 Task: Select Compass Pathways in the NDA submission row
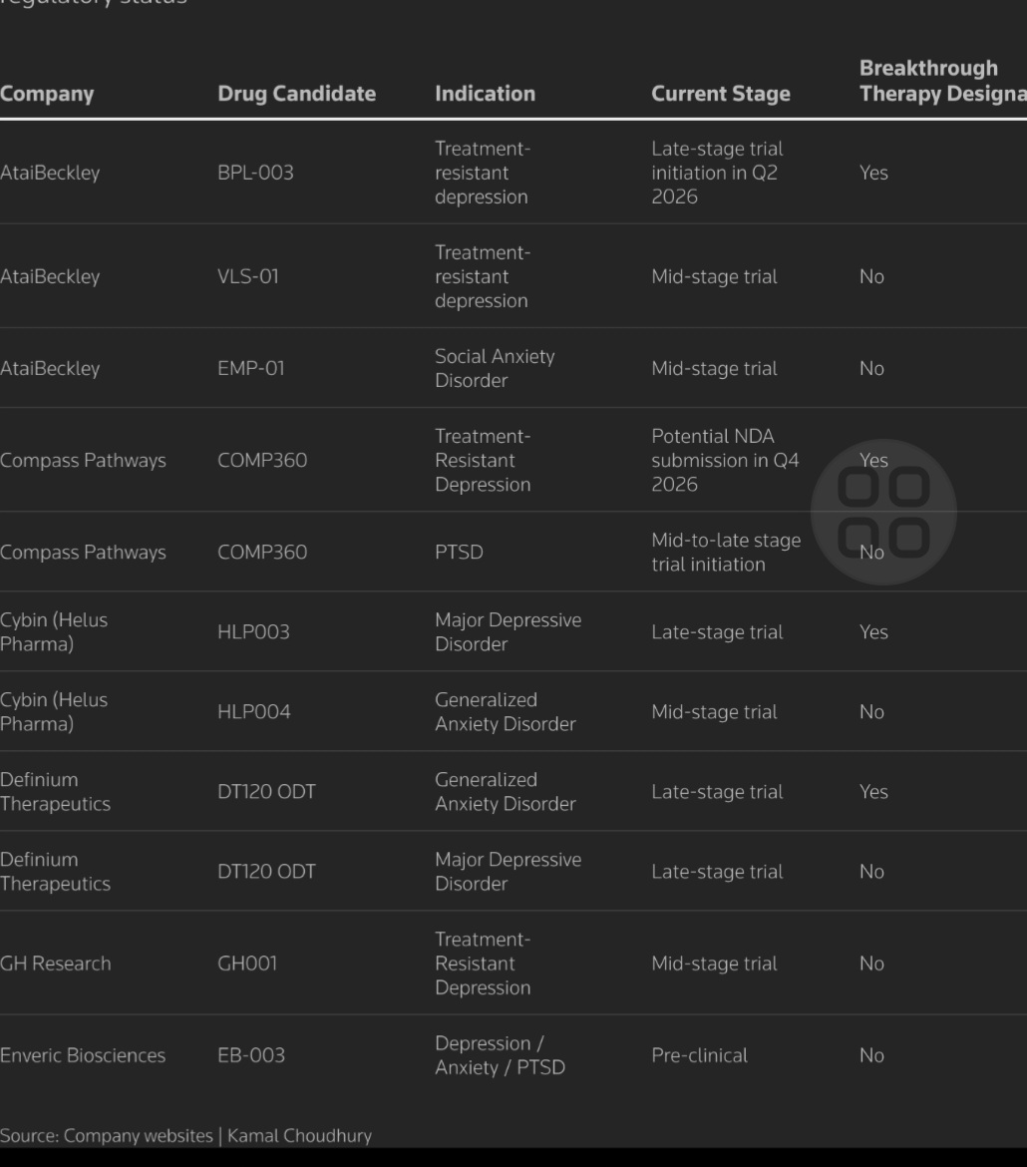pos(83,460)
